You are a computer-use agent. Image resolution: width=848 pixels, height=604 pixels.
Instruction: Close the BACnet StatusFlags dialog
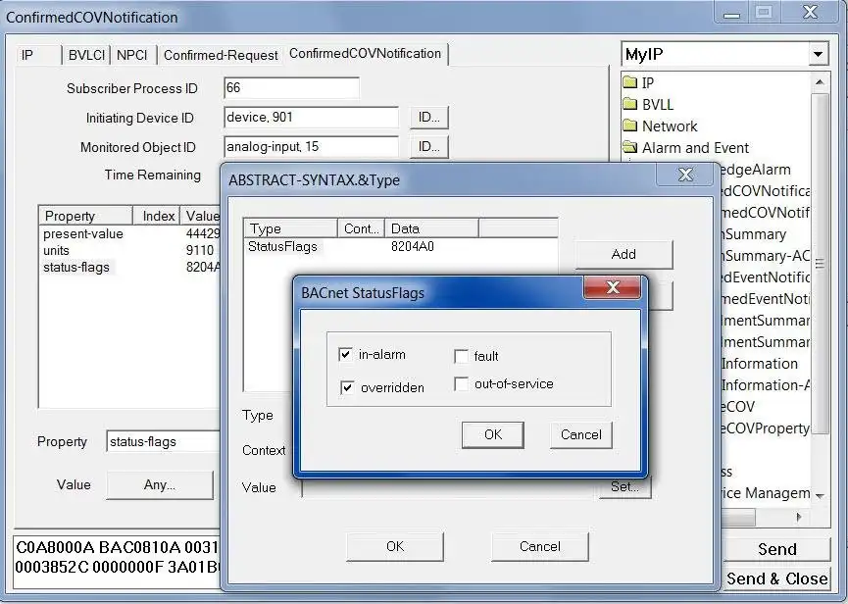(612, 287)
